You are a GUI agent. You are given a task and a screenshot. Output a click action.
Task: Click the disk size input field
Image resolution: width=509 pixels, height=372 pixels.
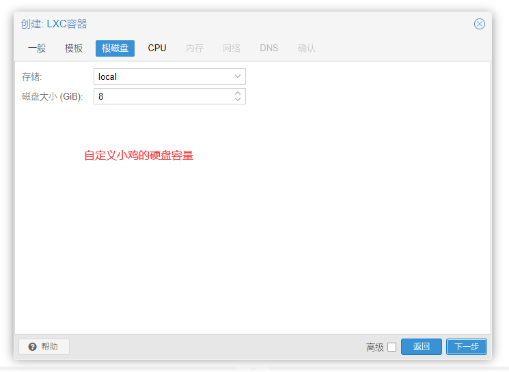pyautogui.click(x=162, y=96)
